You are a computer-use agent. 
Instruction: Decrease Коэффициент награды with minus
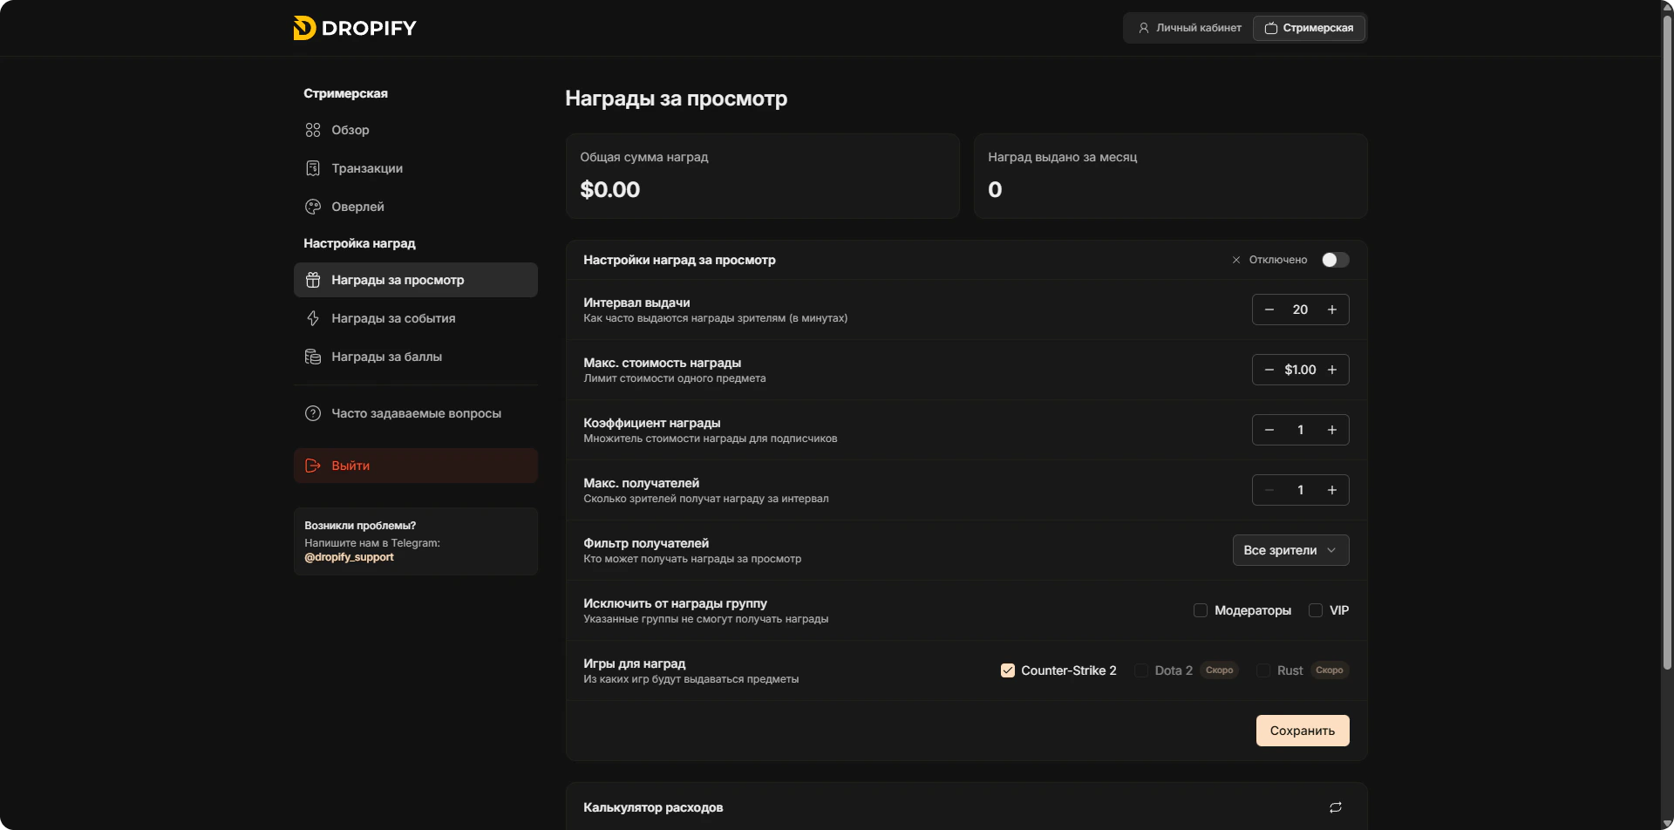tap(1269, 430)
